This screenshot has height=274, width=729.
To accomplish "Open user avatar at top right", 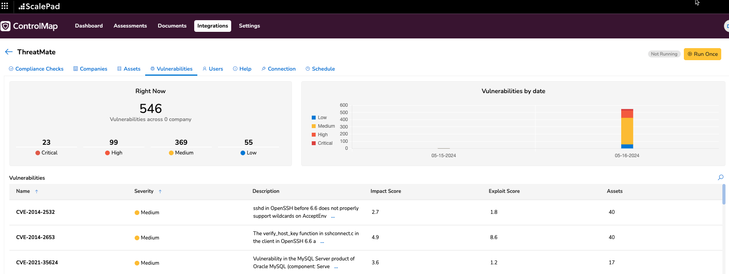I will (x=726, y=26).
